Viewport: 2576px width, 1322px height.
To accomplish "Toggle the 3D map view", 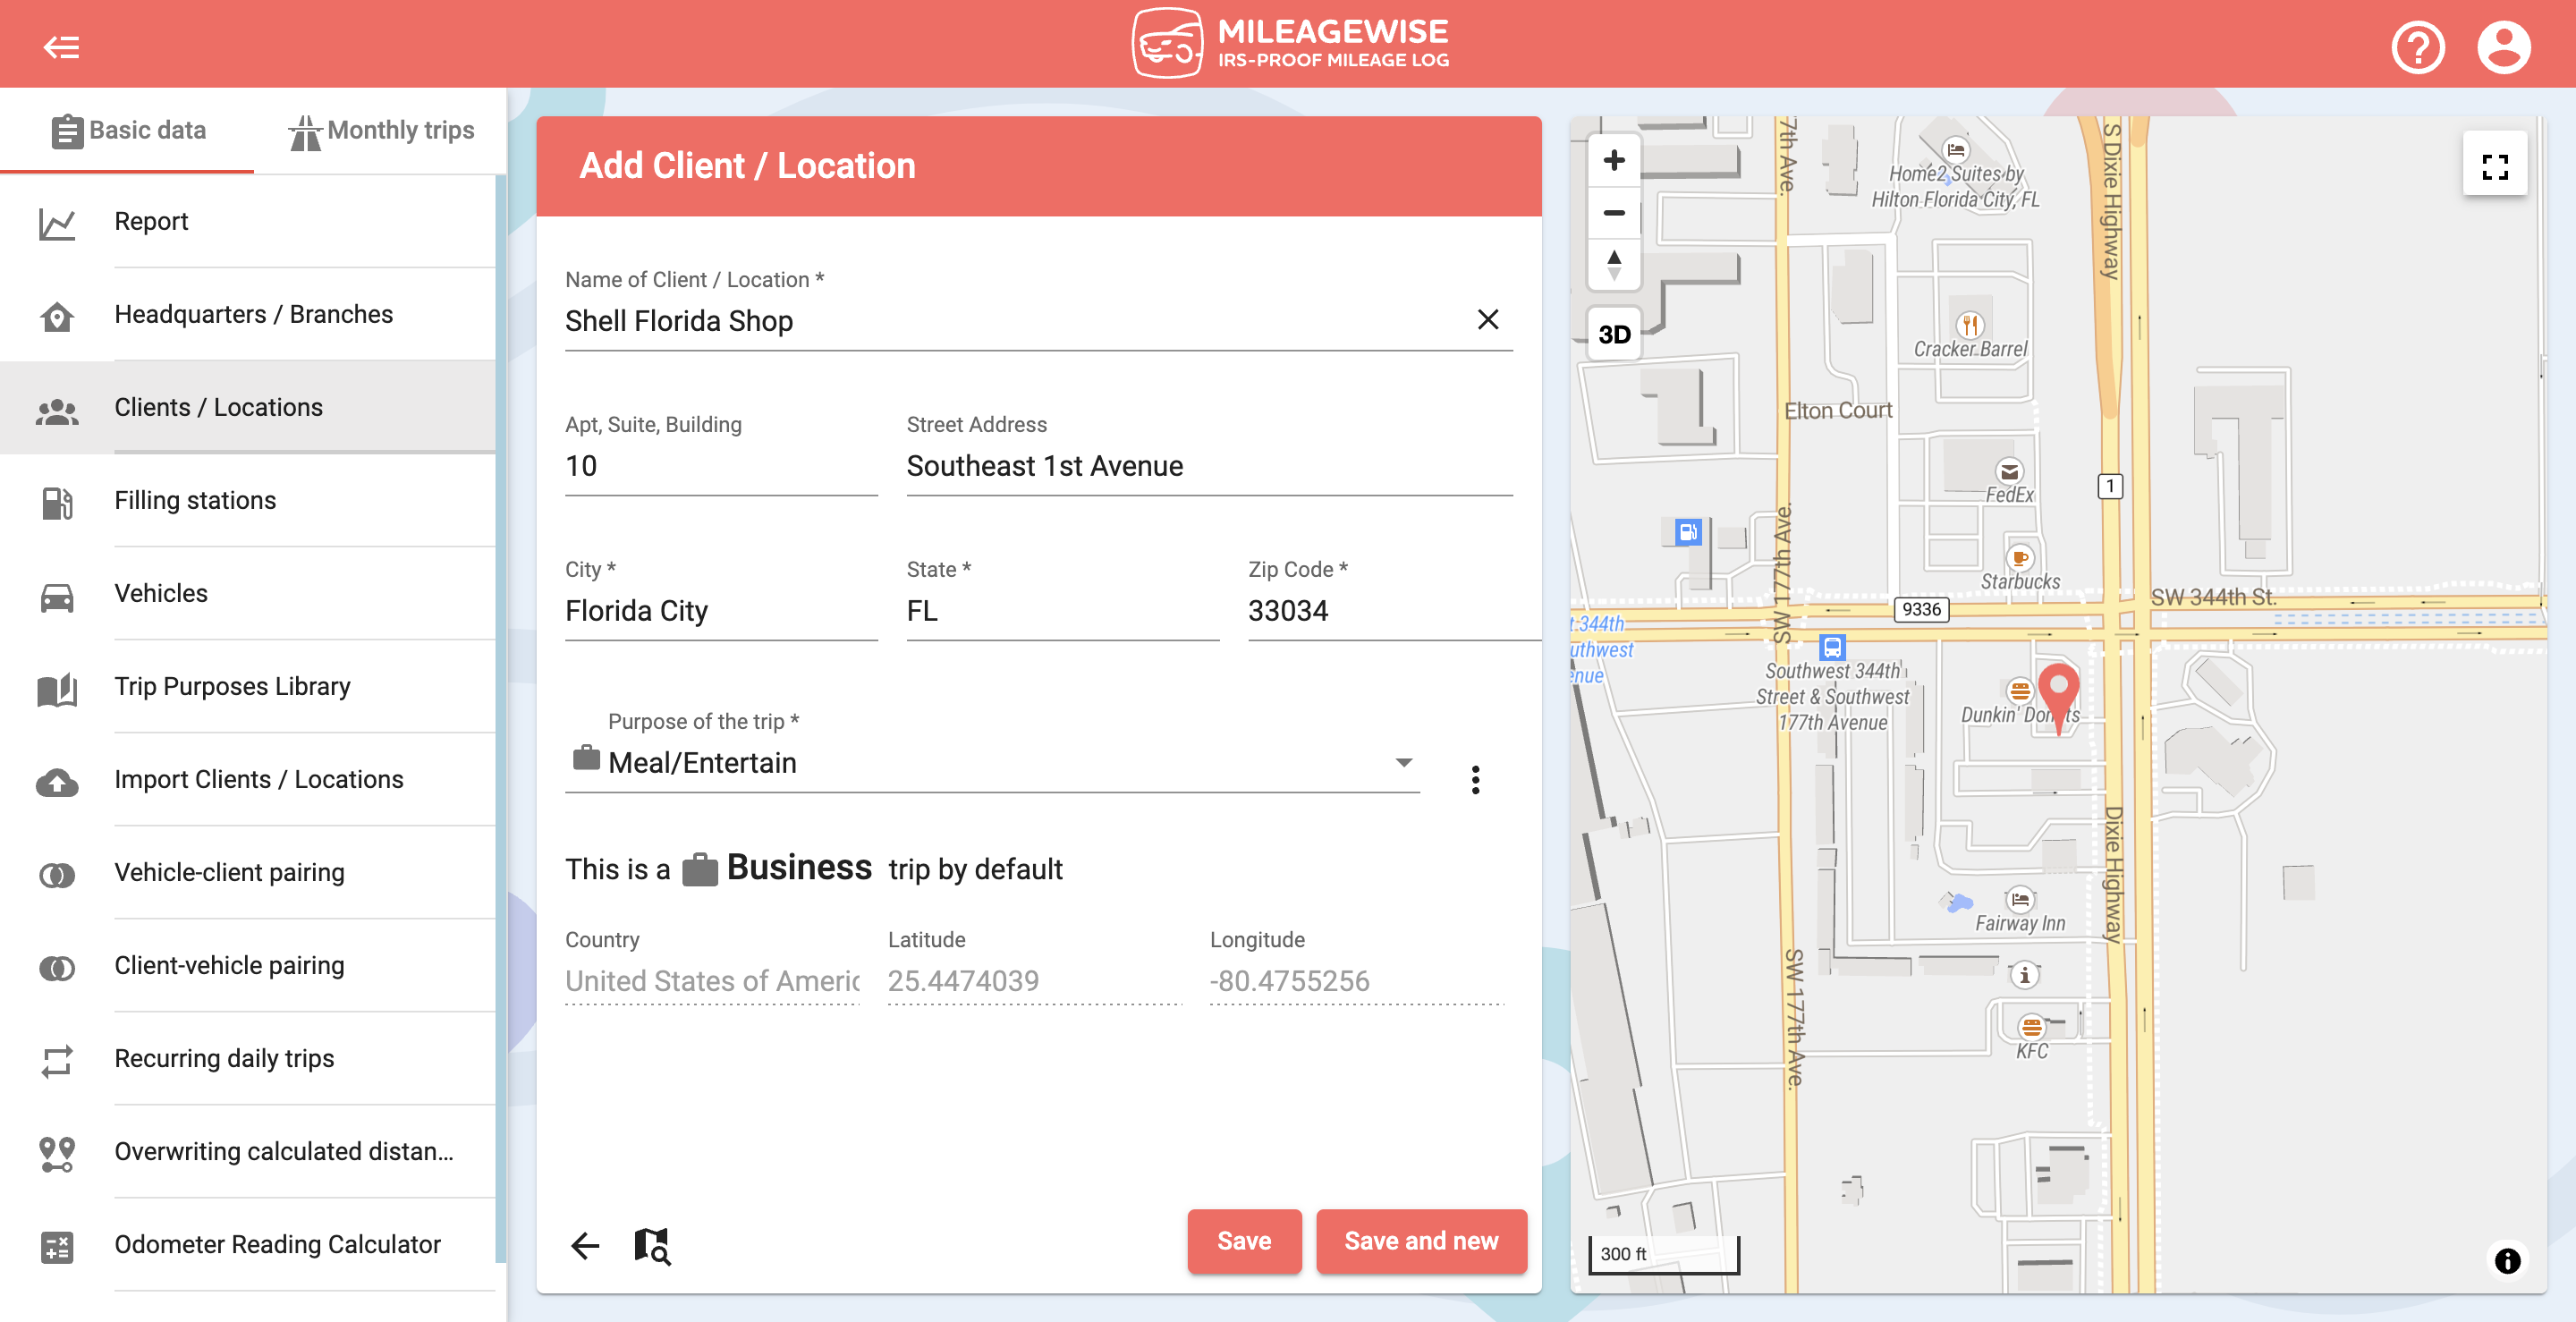I will pos(1613,334).
